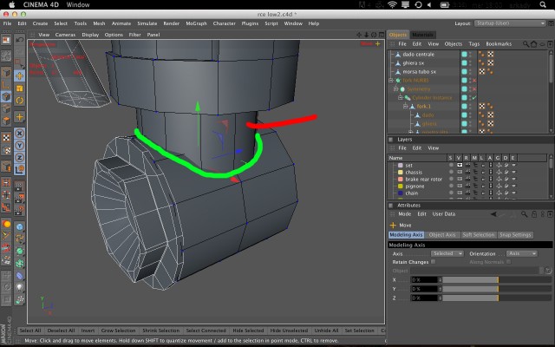Add an Array modeling object icon

click(x=19, y=263)
